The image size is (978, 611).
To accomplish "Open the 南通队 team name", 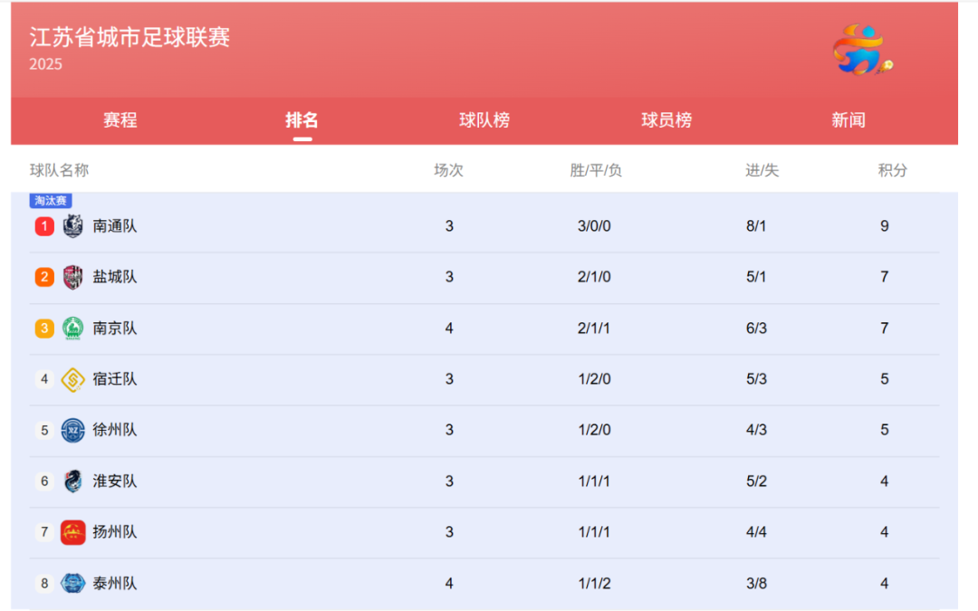I will [x=115, y=225].
